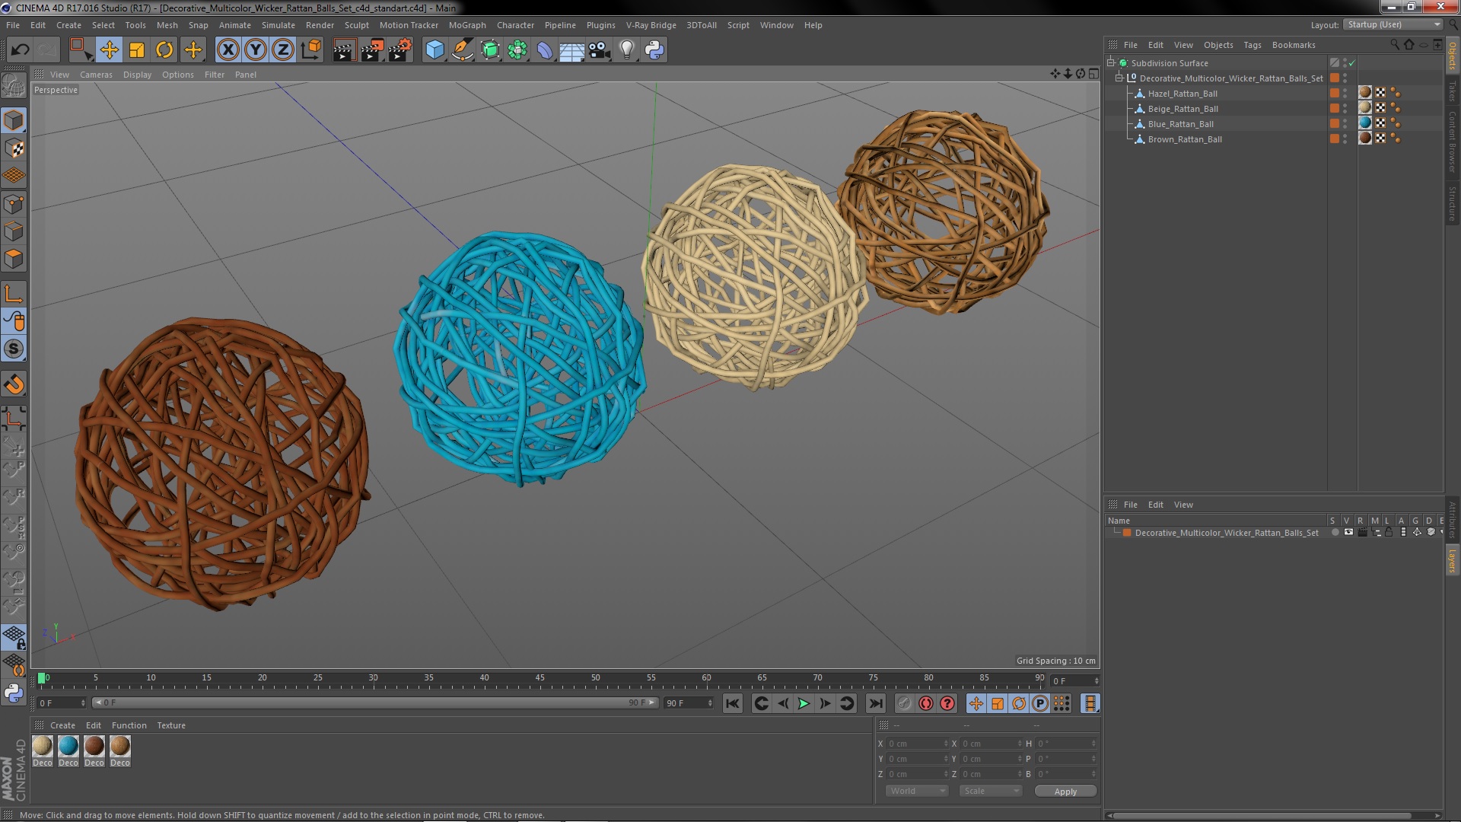Go to end of animation
The image size is (1461, 822).
(876, 704)
